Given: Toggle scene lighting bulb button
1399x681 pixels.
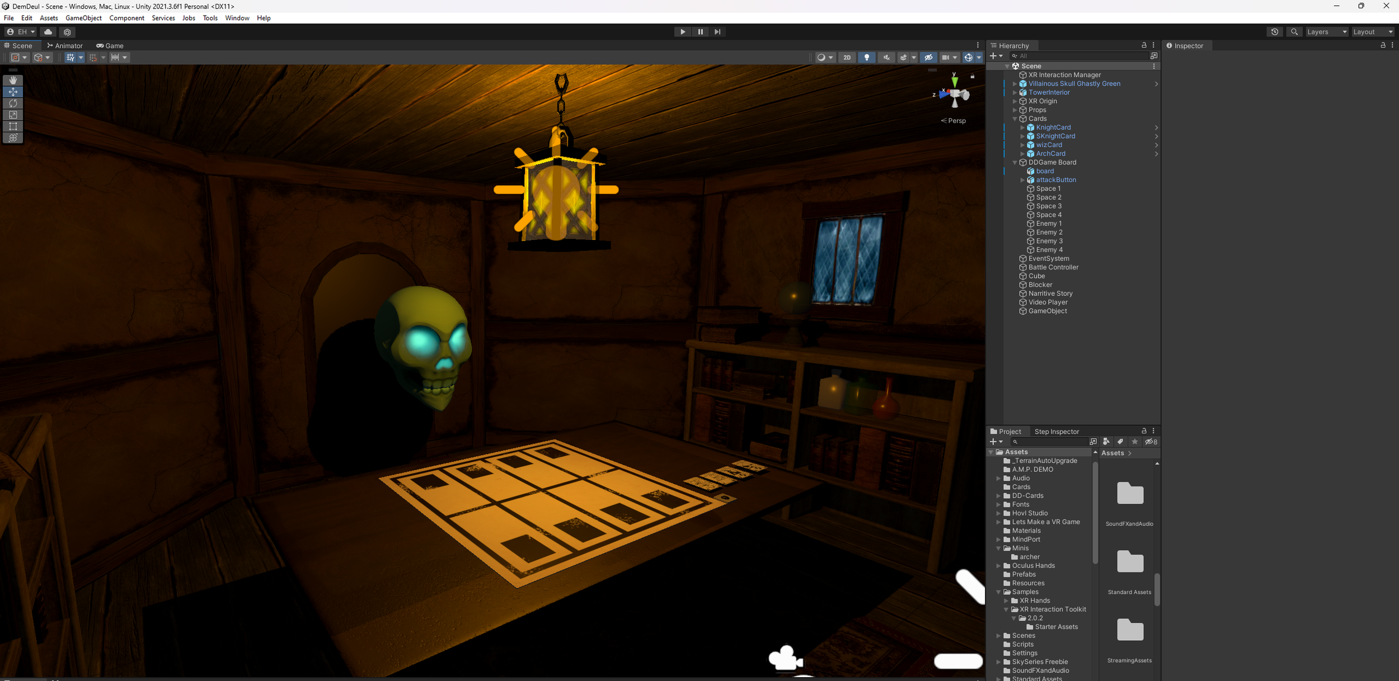Looking at the screenshot, I should click(866, 58).
